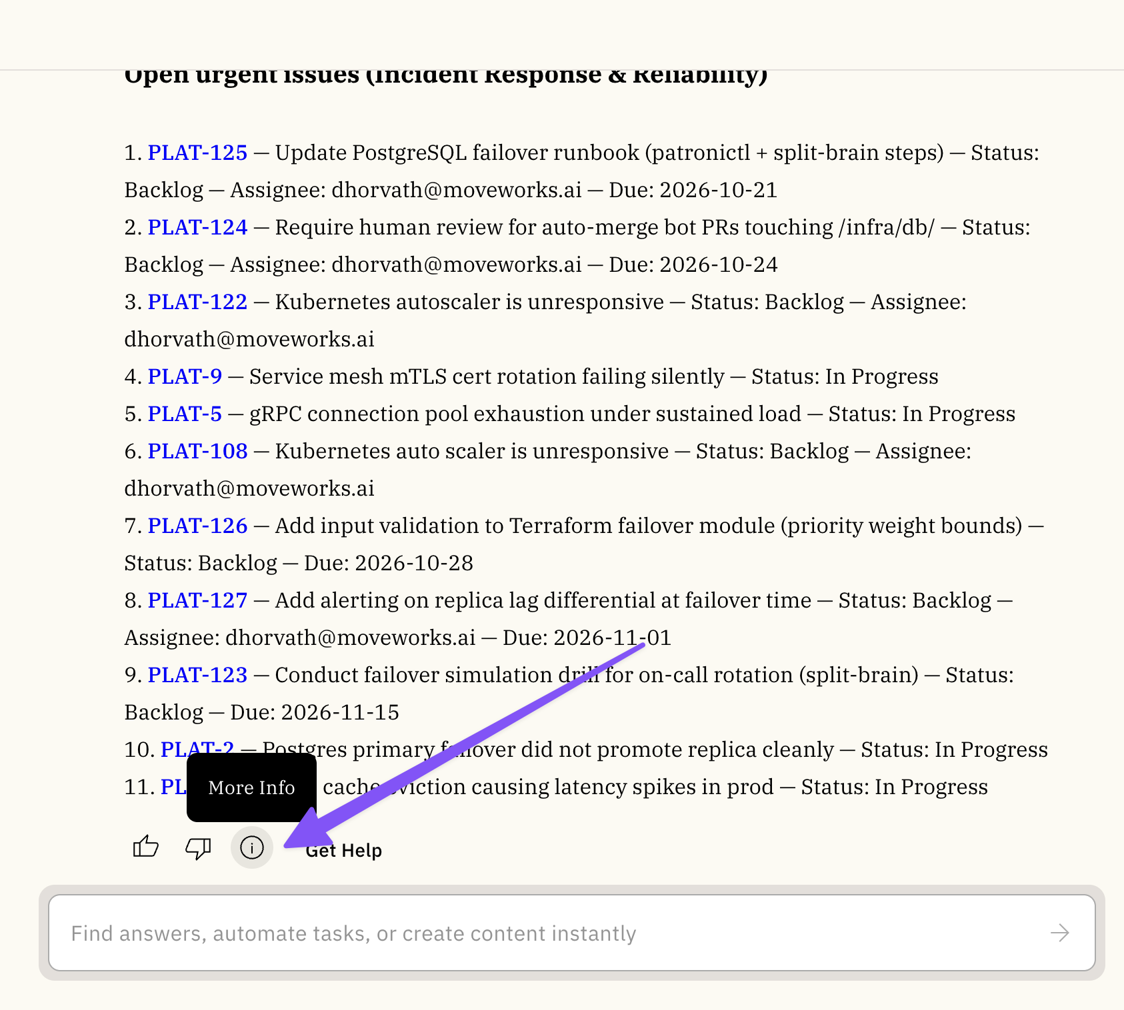The image size is (1124, 1010).
Task: Open the PLAT-9 issue link
Action: coord(185,376)
